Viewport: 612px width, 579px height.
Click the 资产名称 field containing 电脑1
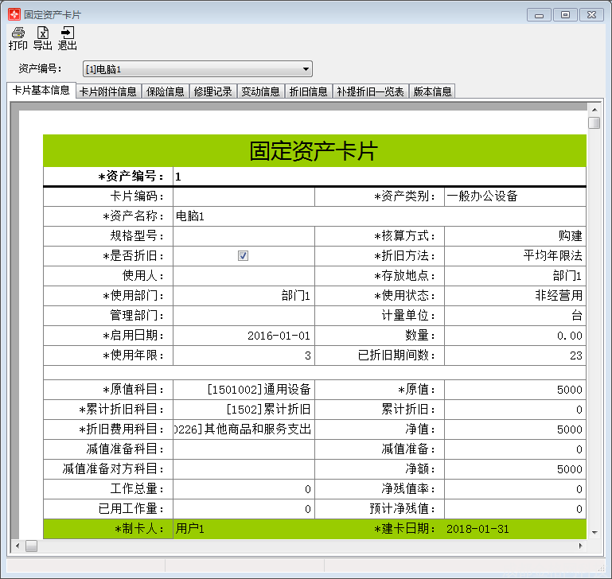pos(379,216)
